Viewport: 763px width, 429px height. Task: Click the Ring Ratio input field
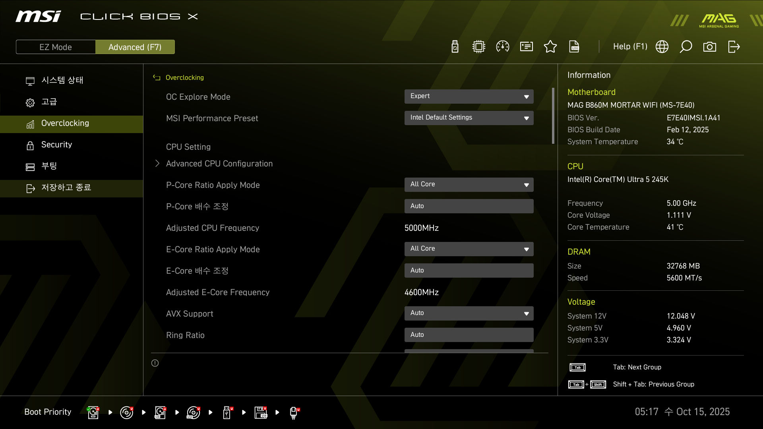click(469, 335)
